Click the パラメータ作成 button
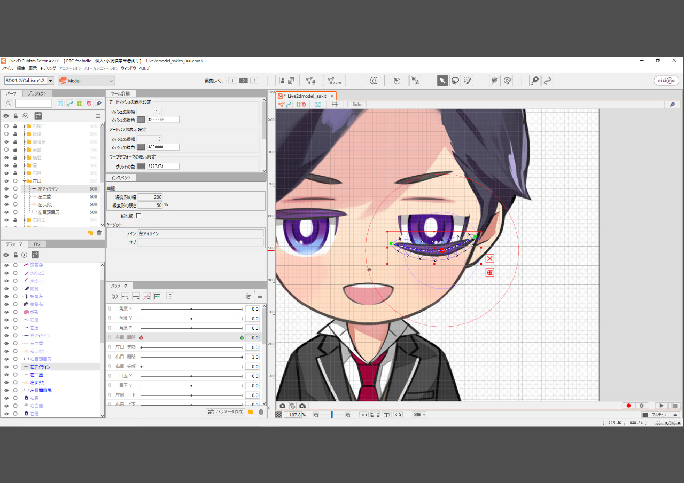Viewport: 684px width, 483px height. (226, 411)
